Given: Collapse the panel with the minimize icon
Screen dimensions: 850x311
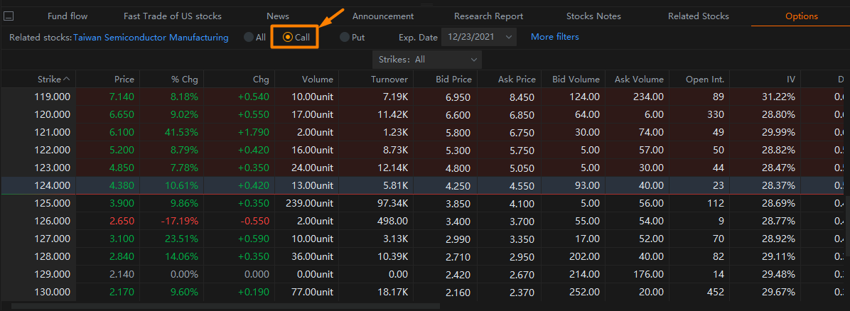Looking at the screenshot, I should tap(9, 16).
